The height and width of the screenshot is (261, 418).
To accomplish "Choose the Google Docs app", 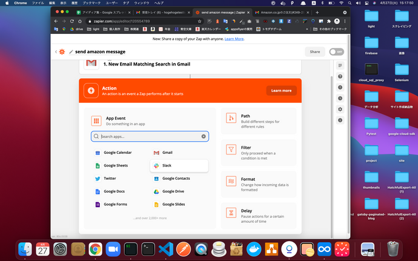I will [x=121, y=191].
